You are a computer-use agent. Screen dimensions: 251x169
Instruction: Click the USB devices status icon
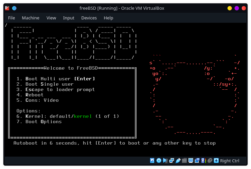178,161
